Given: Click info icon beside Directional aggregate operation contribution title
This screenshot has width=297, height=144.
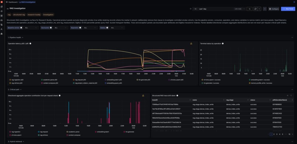Looking at the screenshot, I should pyautogui.click(x=60, y=95).
